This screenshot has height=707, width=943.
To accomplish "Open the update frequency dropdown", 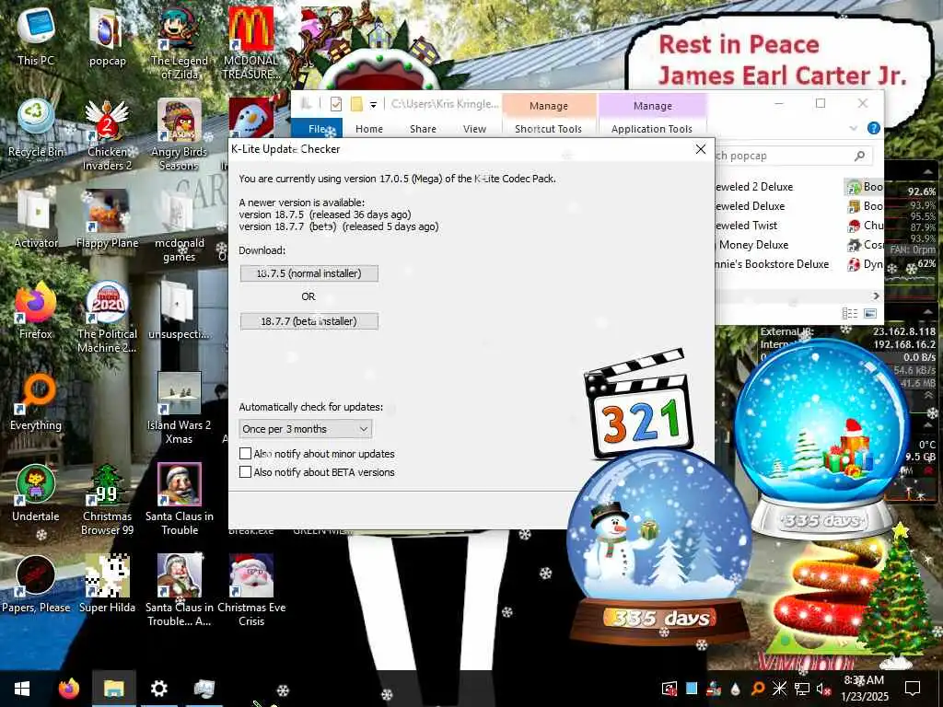I will [306, 429].
